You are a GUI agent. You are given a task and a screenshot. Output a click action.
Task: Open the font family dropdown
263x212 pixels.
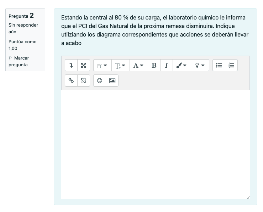click(102, 65)
